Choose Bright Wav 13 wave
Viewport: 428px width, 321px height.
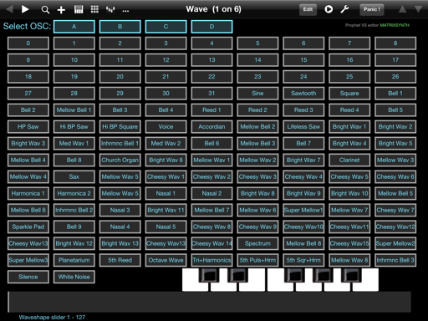pos(120,244)
